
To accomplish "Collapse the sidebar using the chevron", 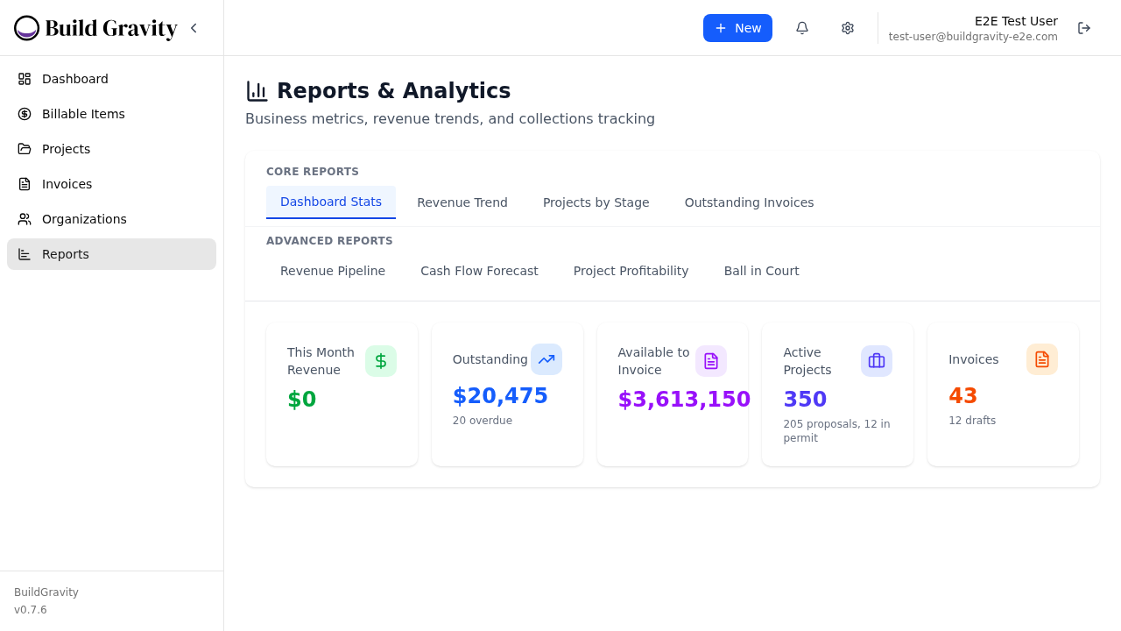I will (194, 28).
